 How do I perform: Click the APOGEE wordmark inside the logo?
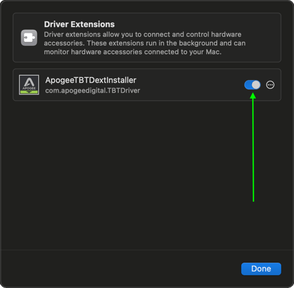tap(29, 88)
